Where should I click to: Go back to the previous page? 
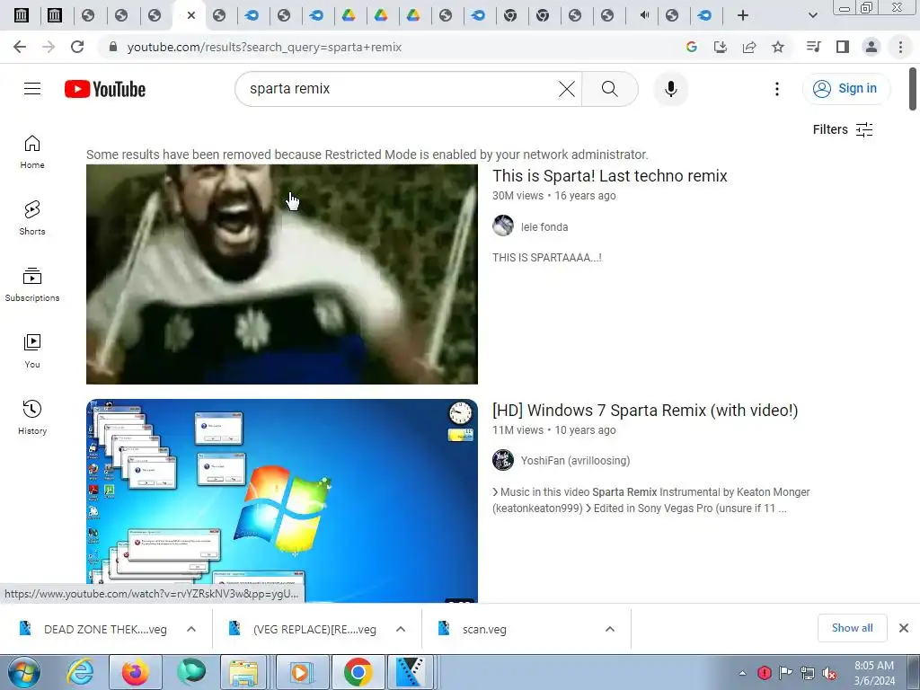20,47
